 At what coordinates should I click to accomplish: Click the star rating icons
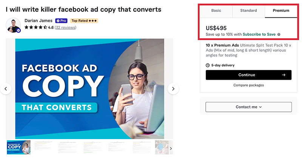click(36, 27)
